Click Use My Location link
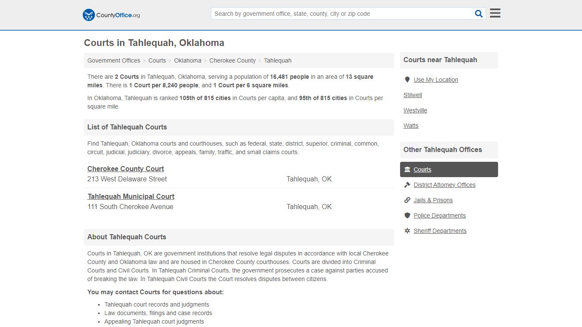Viewport: 582px width, 327px height. pyautogui.click(x=436, y=80)
